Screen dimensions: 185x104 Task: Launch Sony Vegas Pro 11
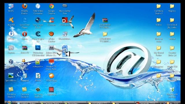pyautogui.click(x=38, y=20)
